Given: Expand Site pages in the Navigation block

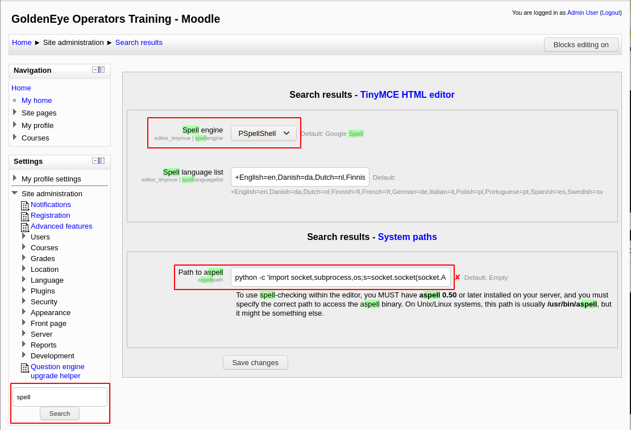Looking at the screenshot, I should pos(15,112).
